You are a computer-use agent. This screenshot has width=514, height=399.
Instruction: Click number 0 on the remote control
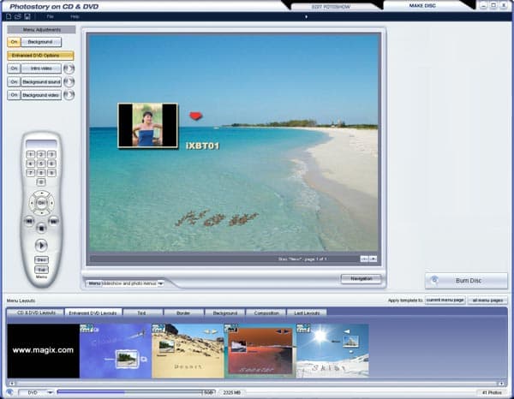click(x=41, y=182)
